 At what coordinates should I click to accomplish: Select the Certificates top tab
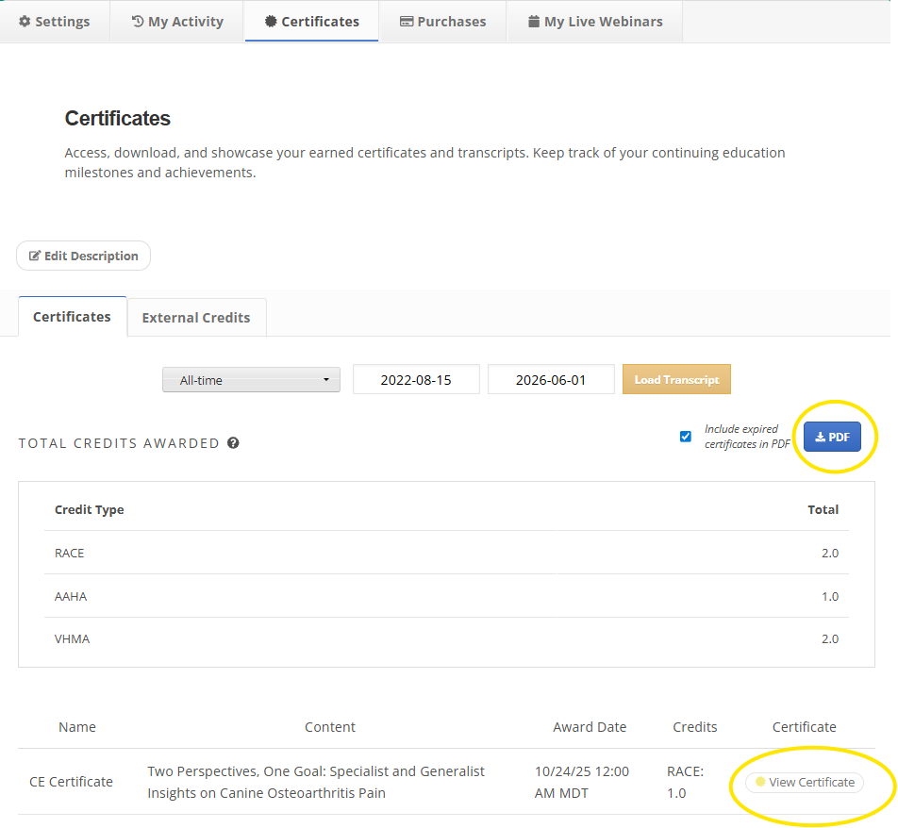click(x=311, y=22)
